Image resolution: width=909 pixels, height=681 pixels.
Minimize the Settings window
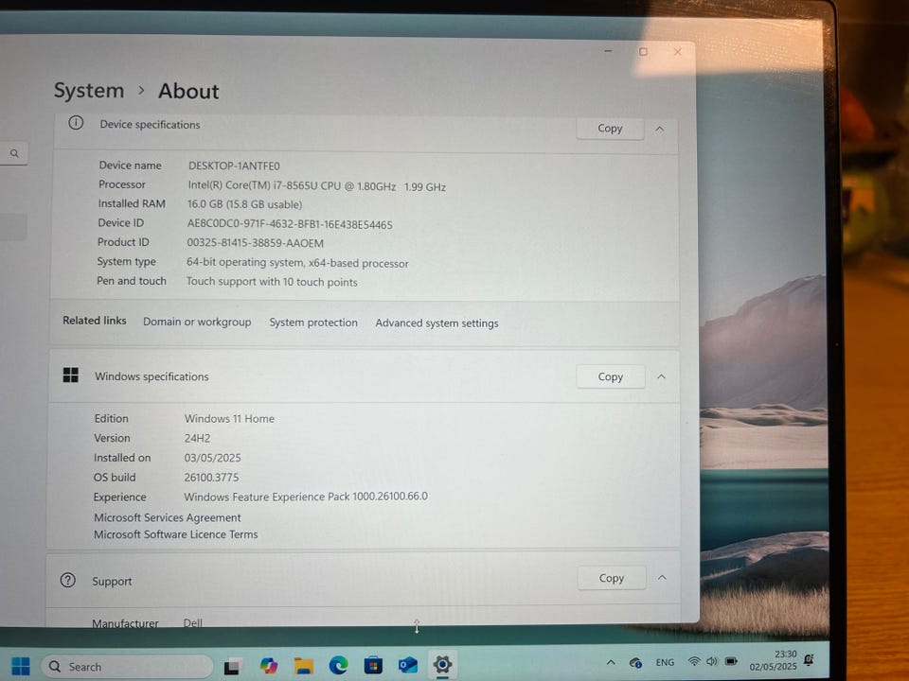[x=608, y=51]
